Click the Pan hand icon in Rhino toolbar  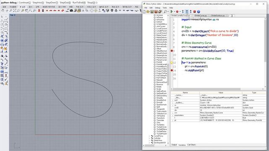pyautogui.click(x=3, y=10)
